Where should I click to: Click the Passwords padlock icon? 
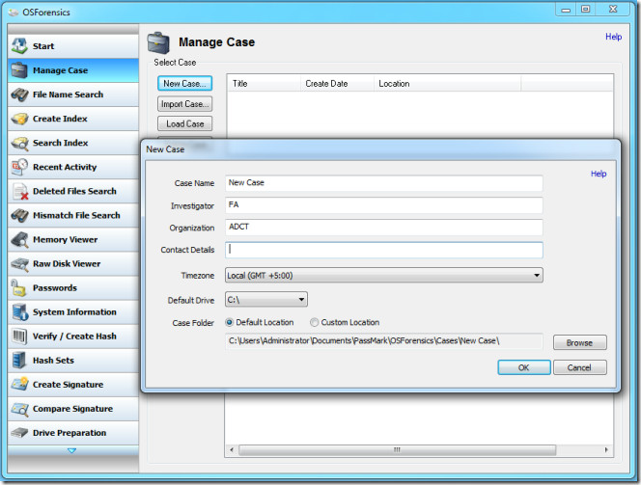click(18, 287)
